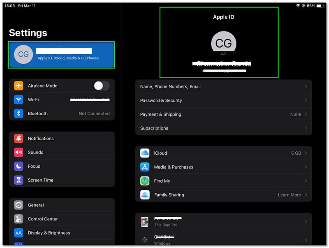Tap Bluetooth Not Connected status

(94, 114)
